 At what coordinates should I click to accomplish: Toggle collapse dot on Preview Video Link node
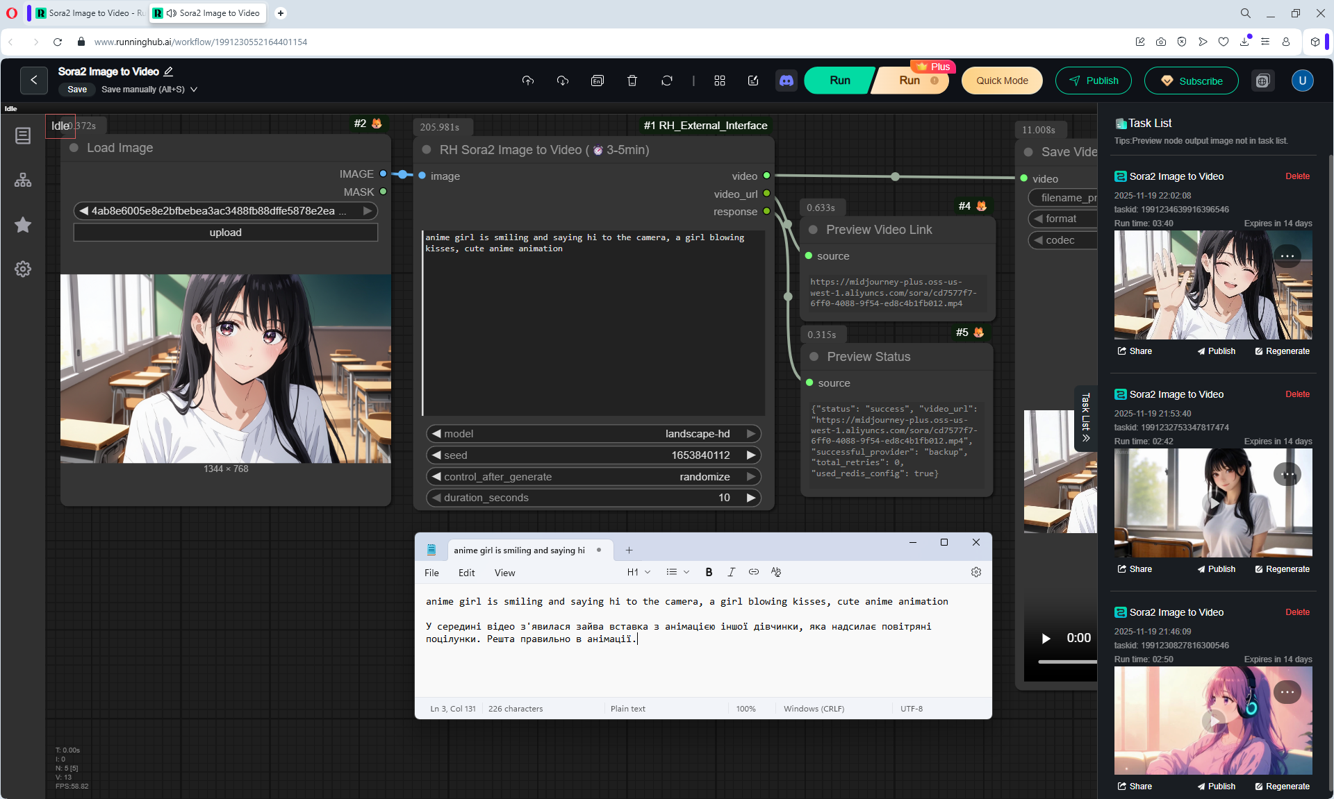point(813,230)
